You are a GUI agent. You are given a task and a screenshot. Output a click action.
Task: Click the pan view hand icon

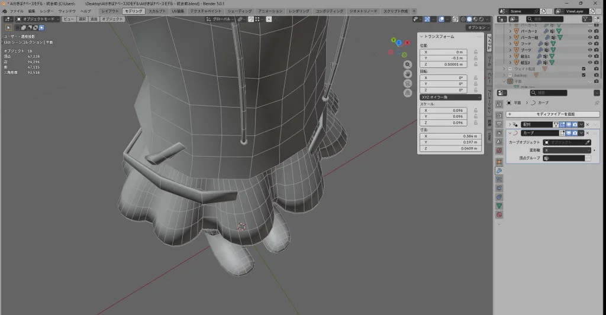(x=408, y=74)
